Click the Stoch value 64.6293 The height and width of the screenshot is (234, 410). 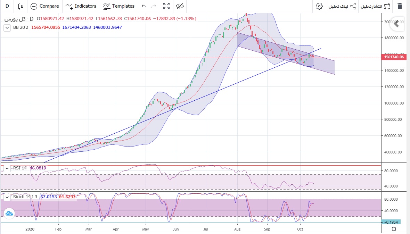click(67, 197)
